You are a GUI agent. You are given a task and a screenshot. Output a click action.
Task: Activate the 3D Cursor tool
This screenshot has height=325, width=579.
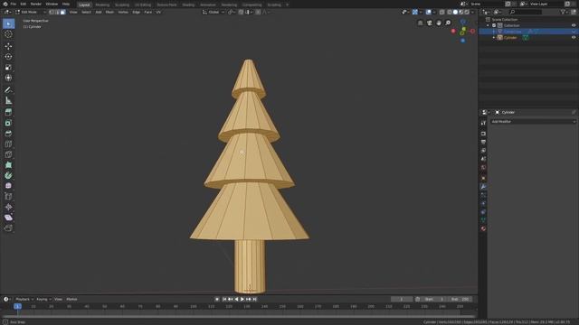pyautogui.click(x=8, y=34)
